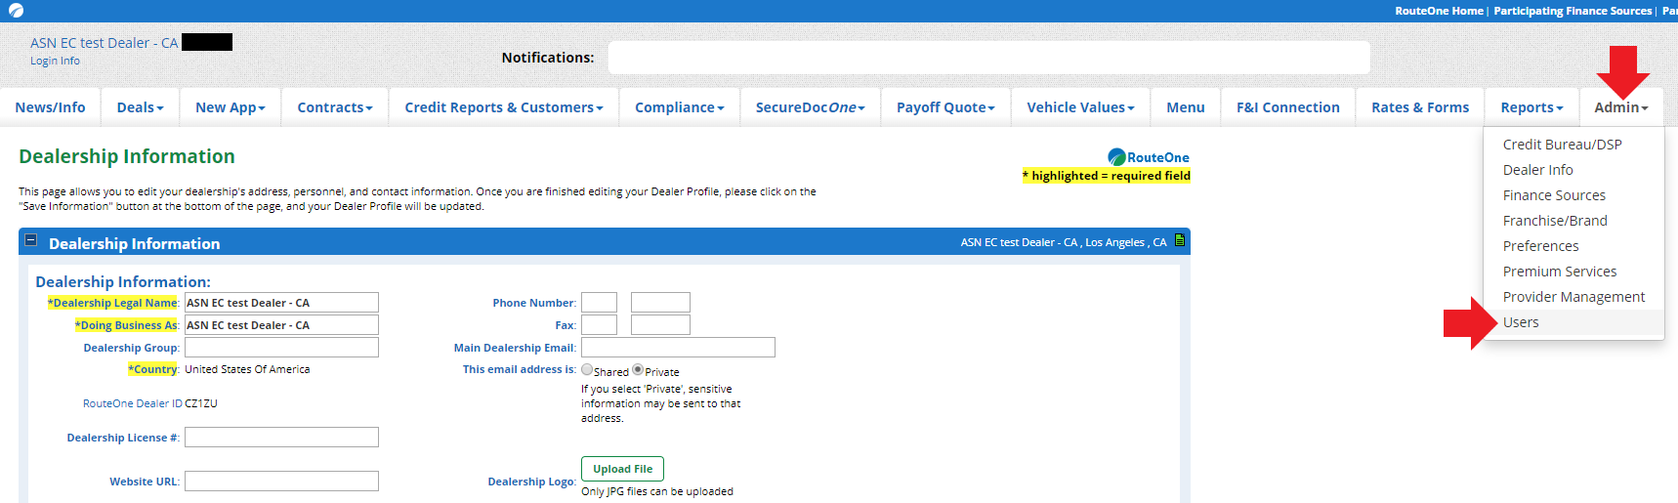Click the Main Dealership Email field
Image resolution: width=1678 pixels, height=503 pixels.
click(x=678, y=348)
